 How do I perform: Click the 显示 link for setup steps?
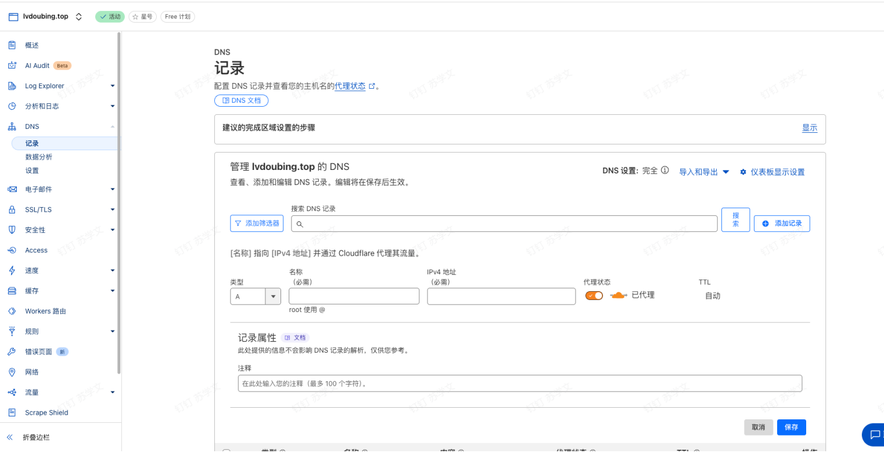tap(809, 128)
